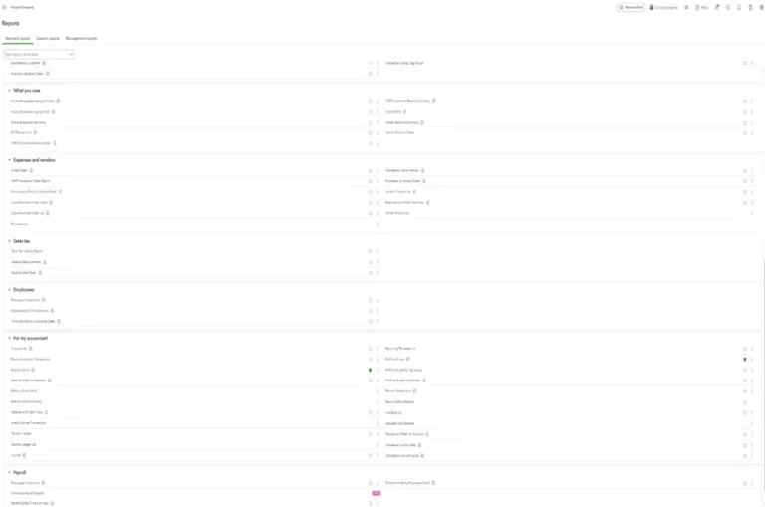Favorite the Transaction List by Vendor report

coord(744,170)
